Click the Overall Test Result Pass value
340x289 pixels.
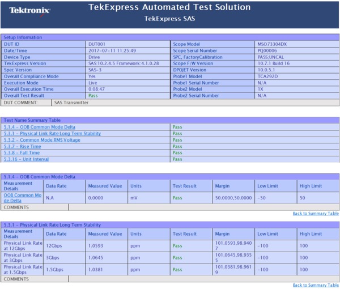coord(93,96)
